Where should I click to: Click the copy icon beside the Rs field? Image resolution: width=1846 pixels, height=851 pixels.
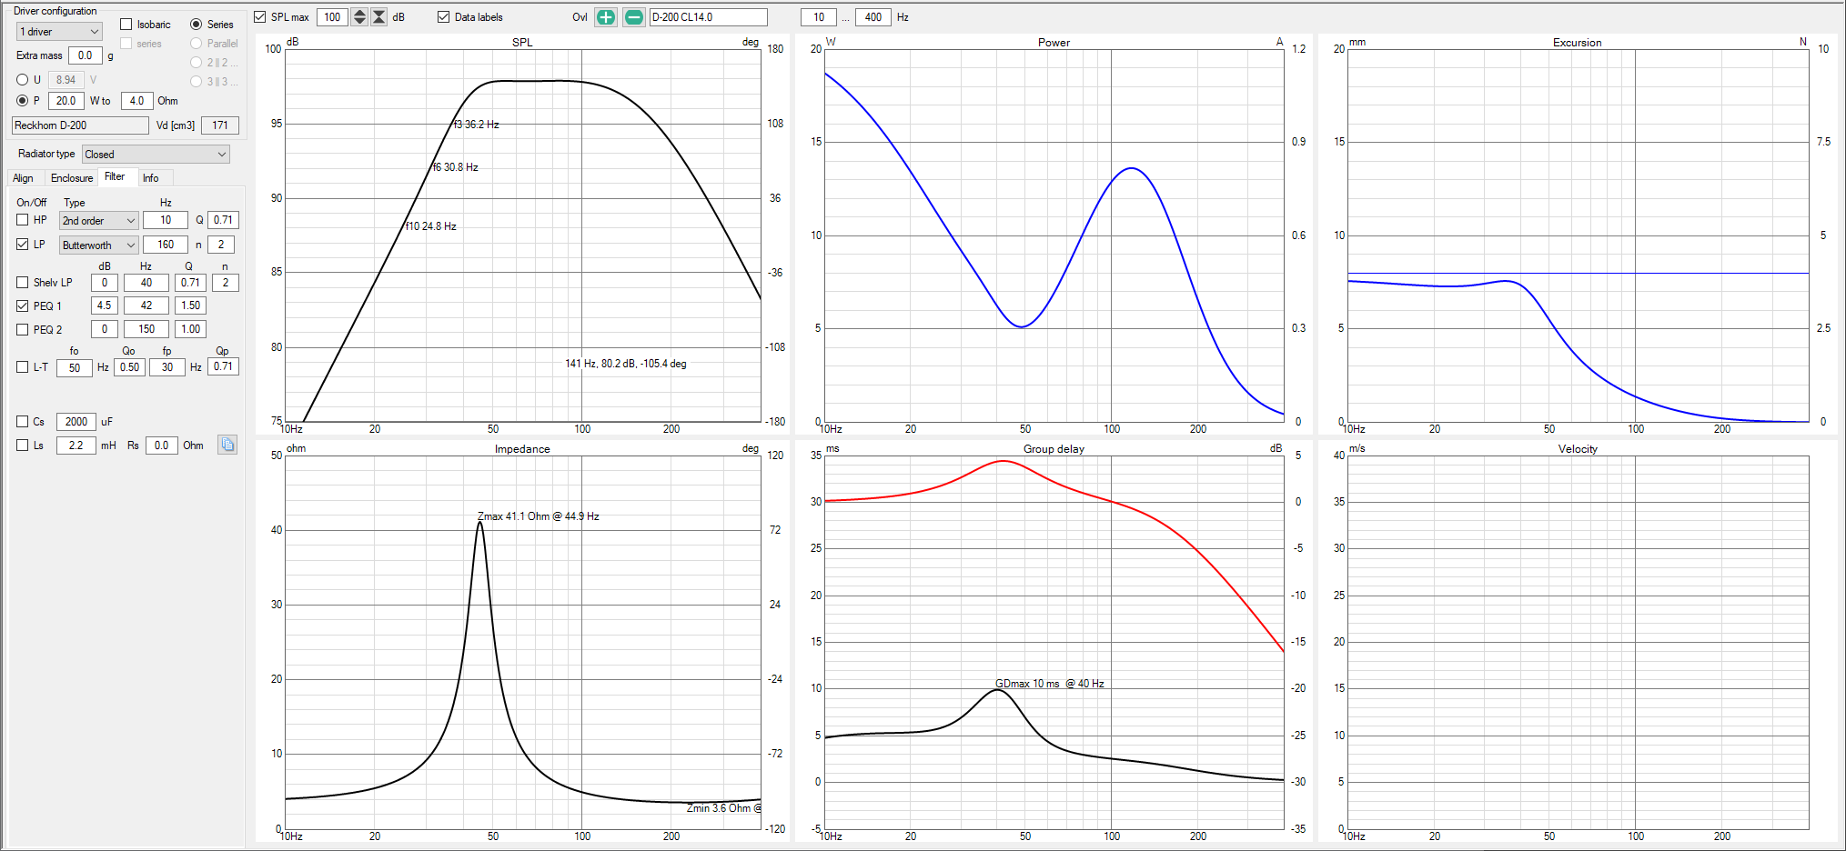pyautogui.click(x=227, y=445)
